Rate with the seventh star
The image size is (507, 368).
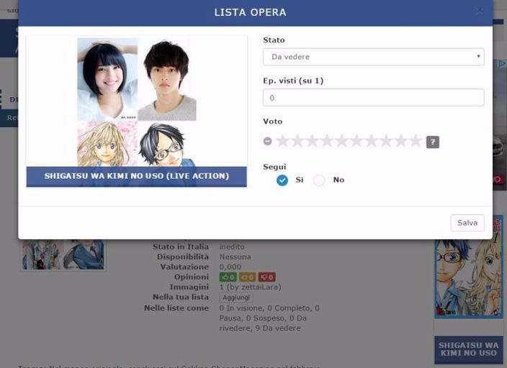click(x=372, y=141)
